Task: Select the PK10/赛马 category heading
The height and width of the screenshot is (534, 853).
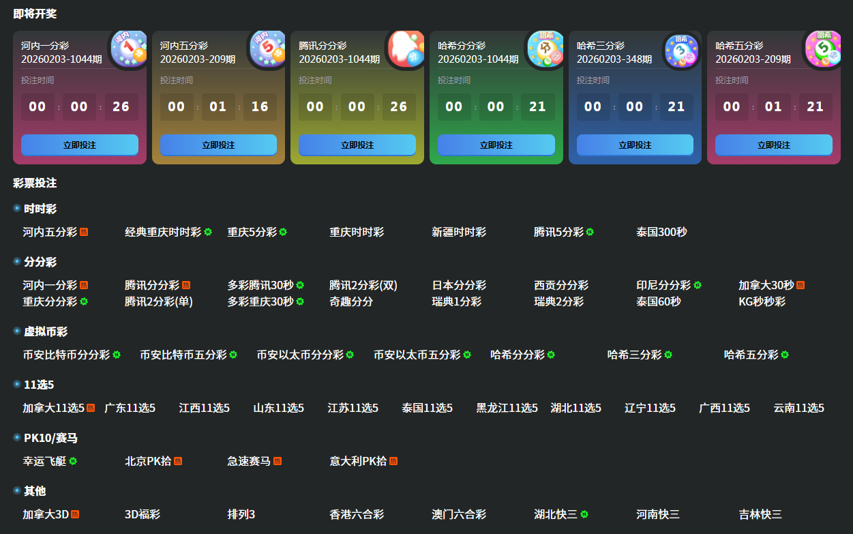Action: click(50, 438)
